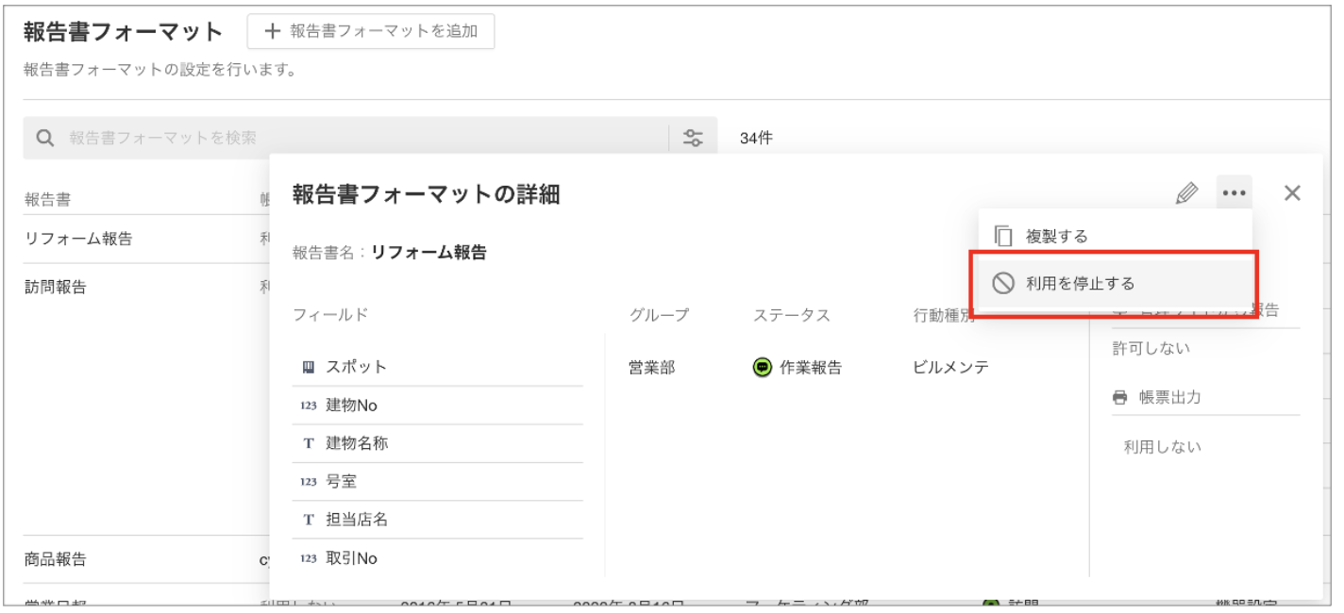Image resolution: width=1344 pixels, height=613 pixels.
Task: Click the magnifier search icon
Action: click(45, 139)
